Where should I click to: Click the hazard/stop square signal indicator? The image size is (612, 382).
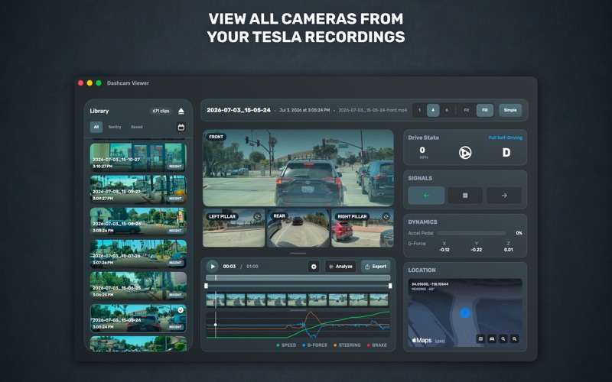465,196
